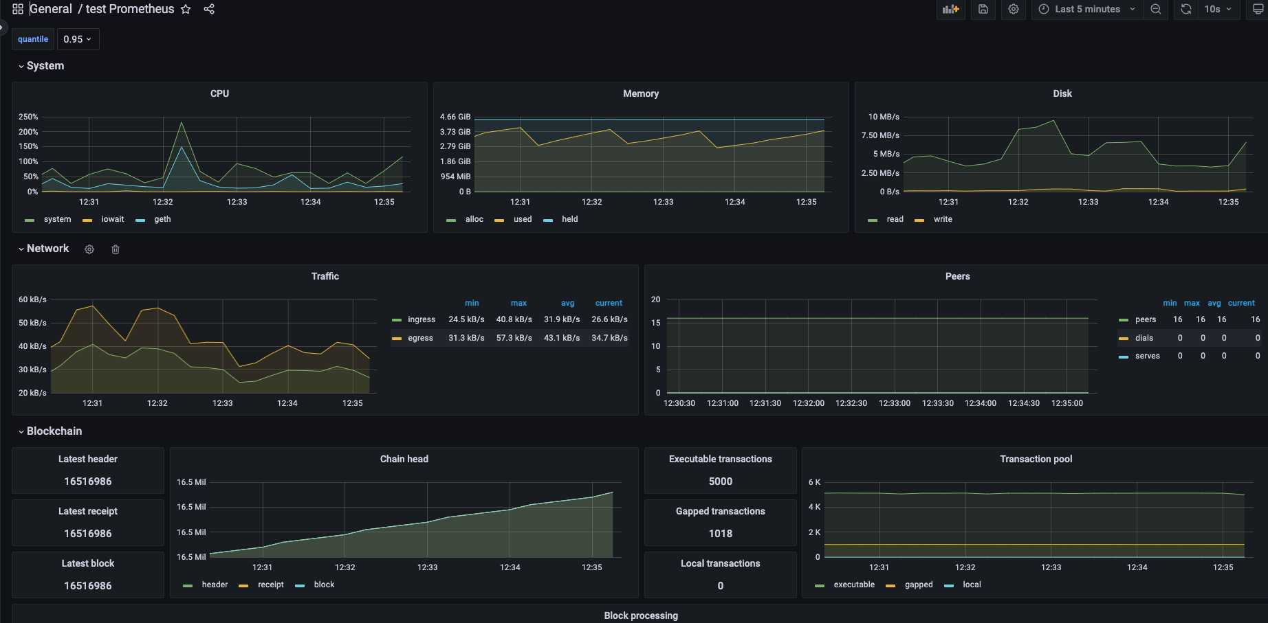Image resolution: width=1268 pixels, height=623 pixels.
Task: Toggle the local series in Transaction pool legend
Action: click(972, 585)
